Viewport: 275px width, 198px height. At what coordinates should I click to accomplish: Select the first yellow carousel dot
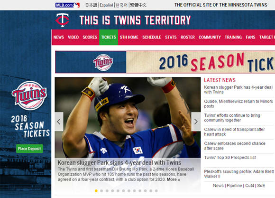tap(96, 191)
